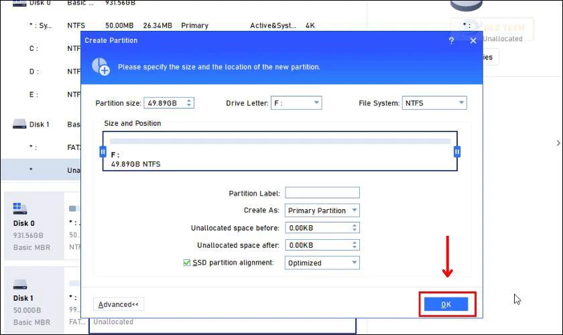Click Disk 0 icon in disk map
This screenshot has height=335, width=563.
19,208
